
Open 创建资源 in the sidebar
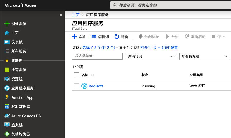(19, 24)
